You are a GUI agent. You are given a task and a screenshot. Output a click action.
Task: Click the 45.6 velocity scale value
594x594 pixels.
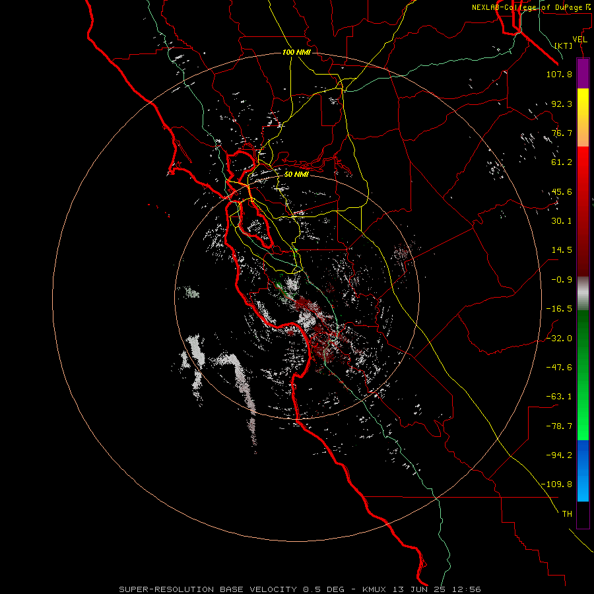(x=562, y=191)
